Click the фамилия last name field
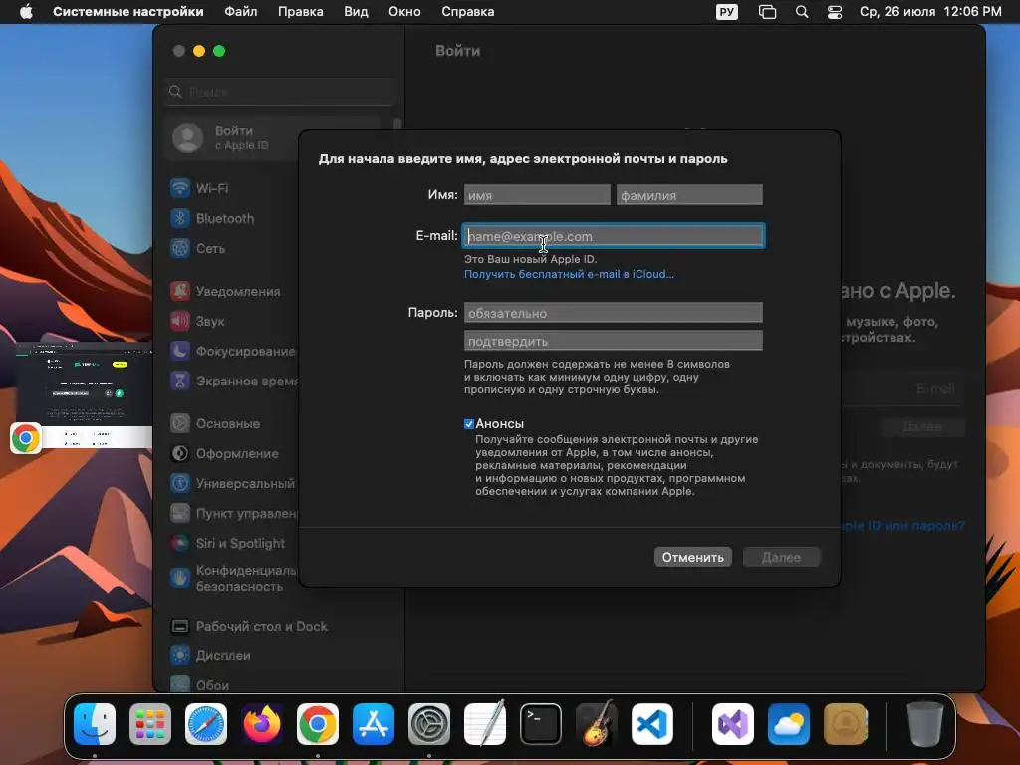 pos(689,195)
